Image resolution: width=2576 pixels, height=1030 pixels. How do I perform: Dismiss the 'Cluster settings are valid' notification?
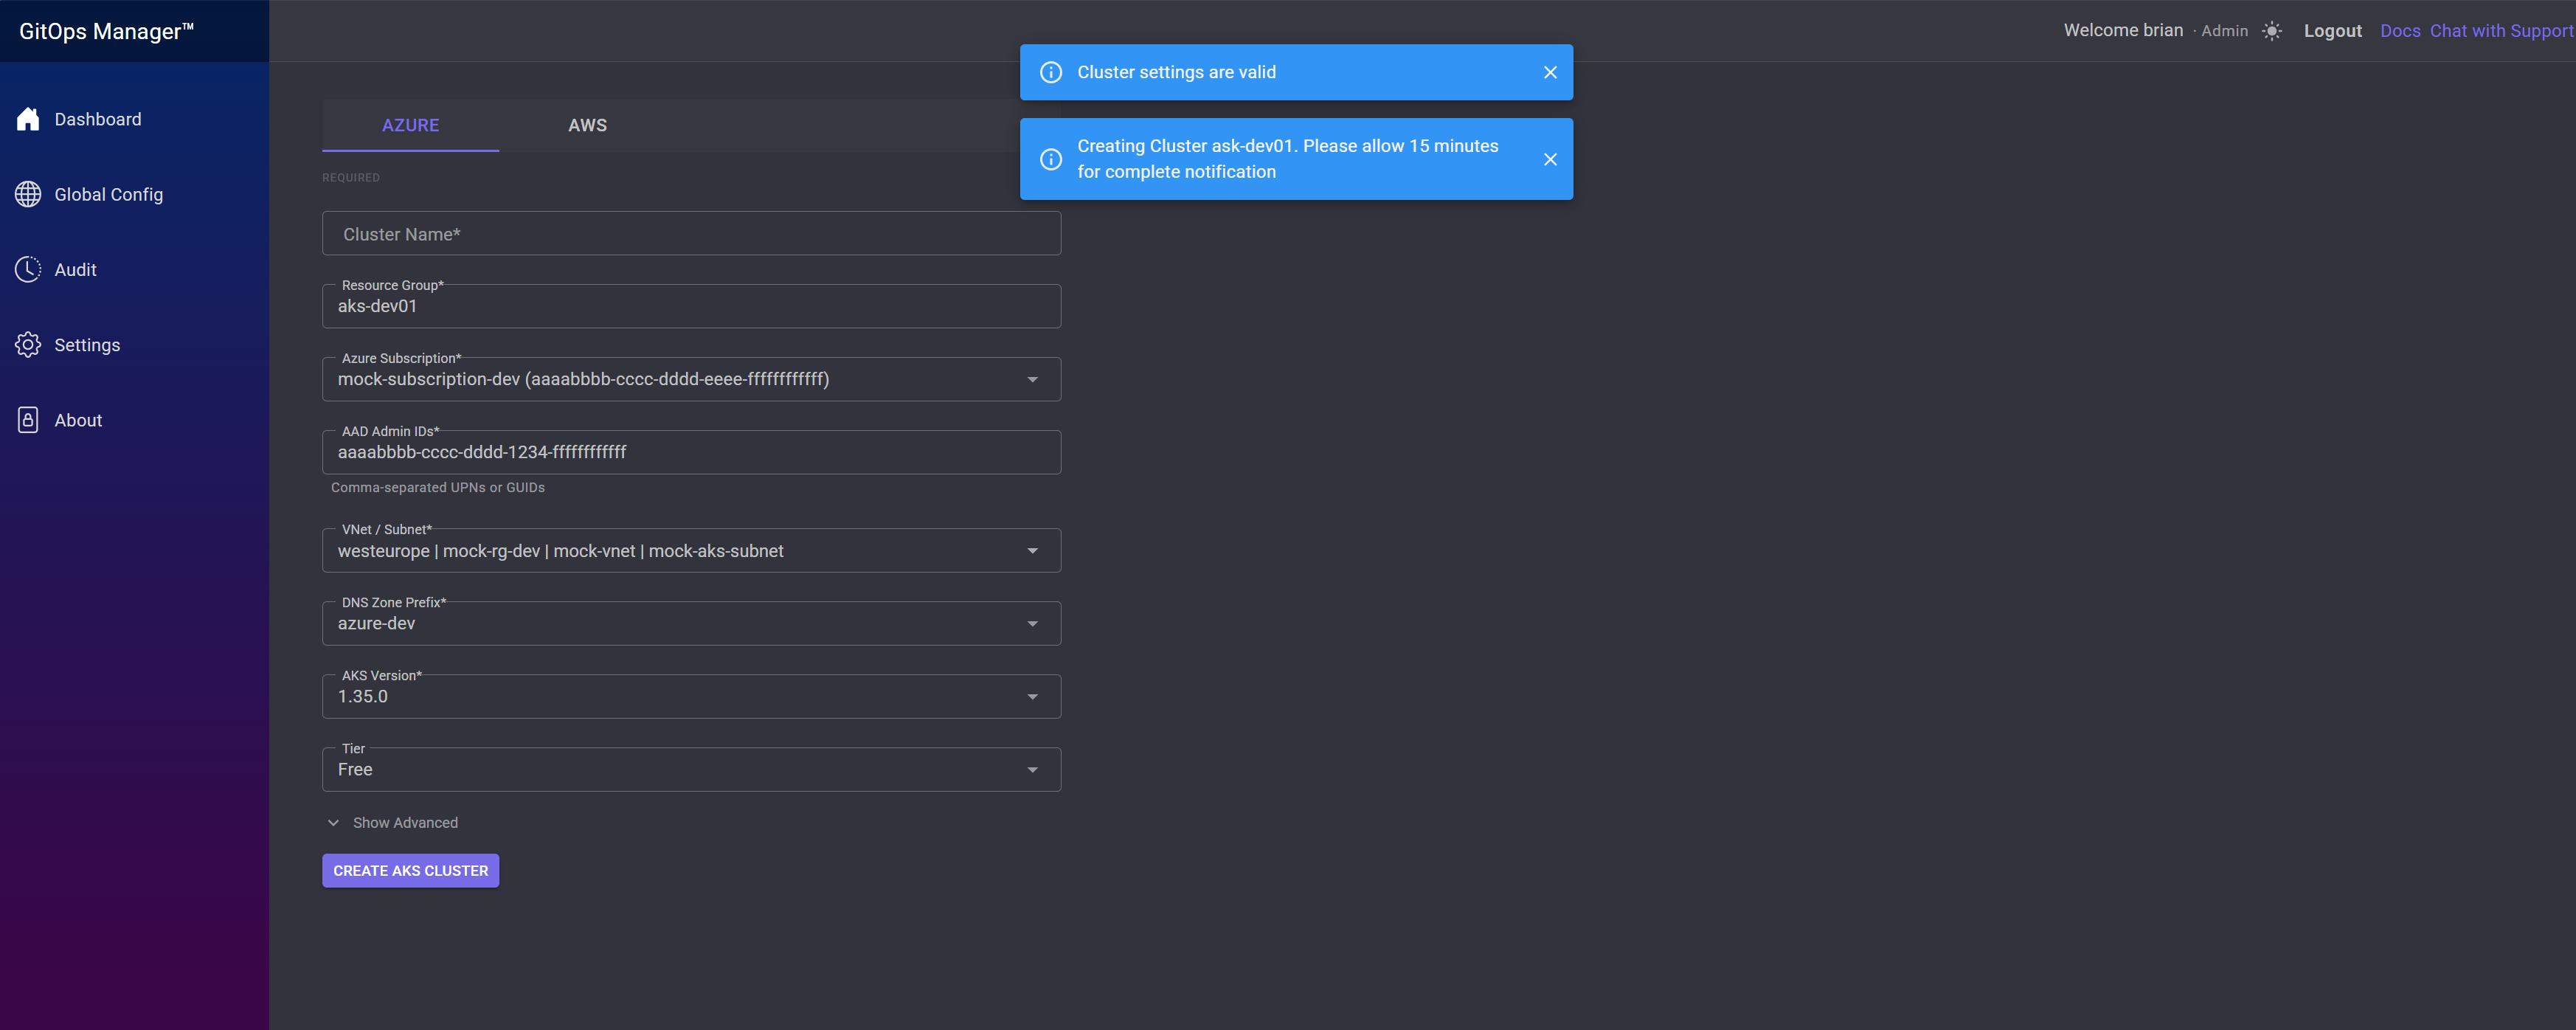(x=1550, y=72)
